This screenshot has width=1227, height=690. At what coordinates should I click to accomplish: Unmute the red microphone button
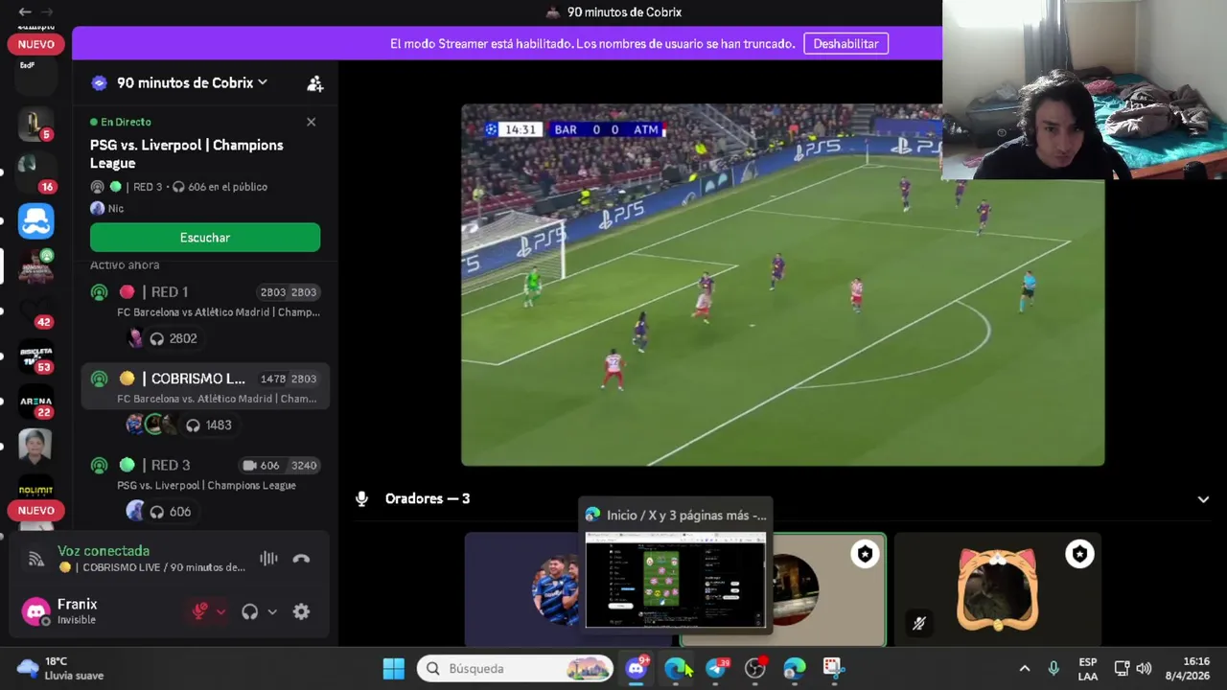199,611
